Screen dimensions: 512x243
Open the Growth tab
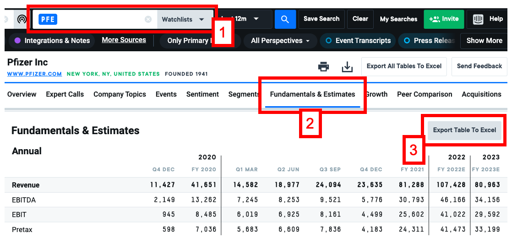click(376, 95)
